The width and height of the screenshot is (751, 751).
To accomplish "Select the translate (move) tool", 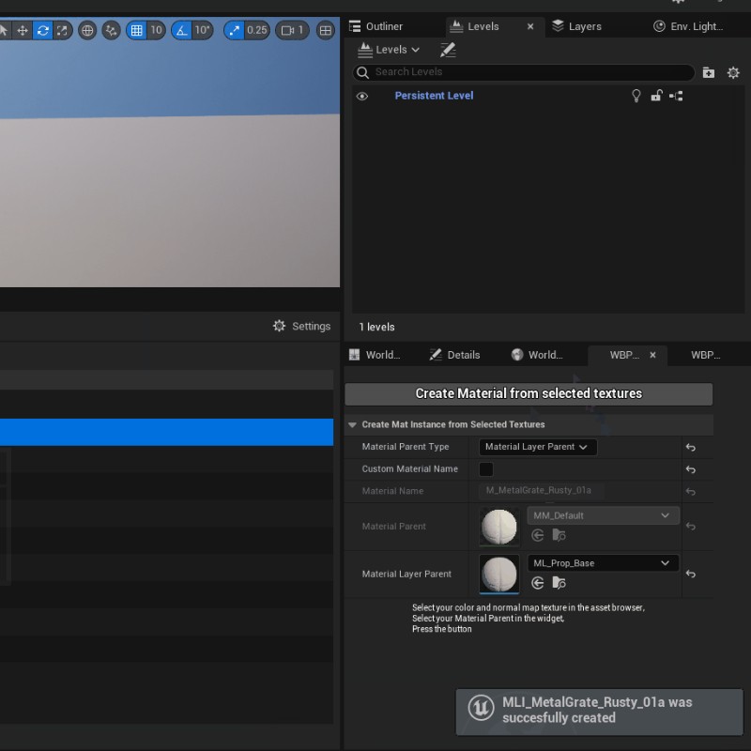I will 23,30.
